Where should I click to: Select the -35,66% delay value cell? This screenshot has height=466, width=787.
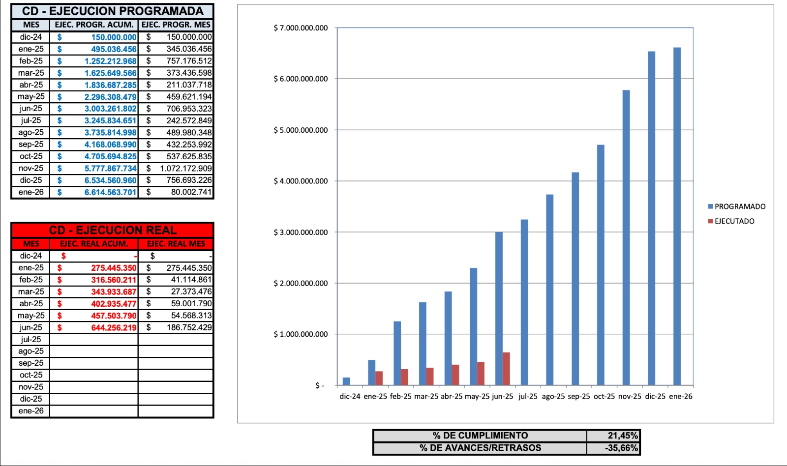pos(613,448)
